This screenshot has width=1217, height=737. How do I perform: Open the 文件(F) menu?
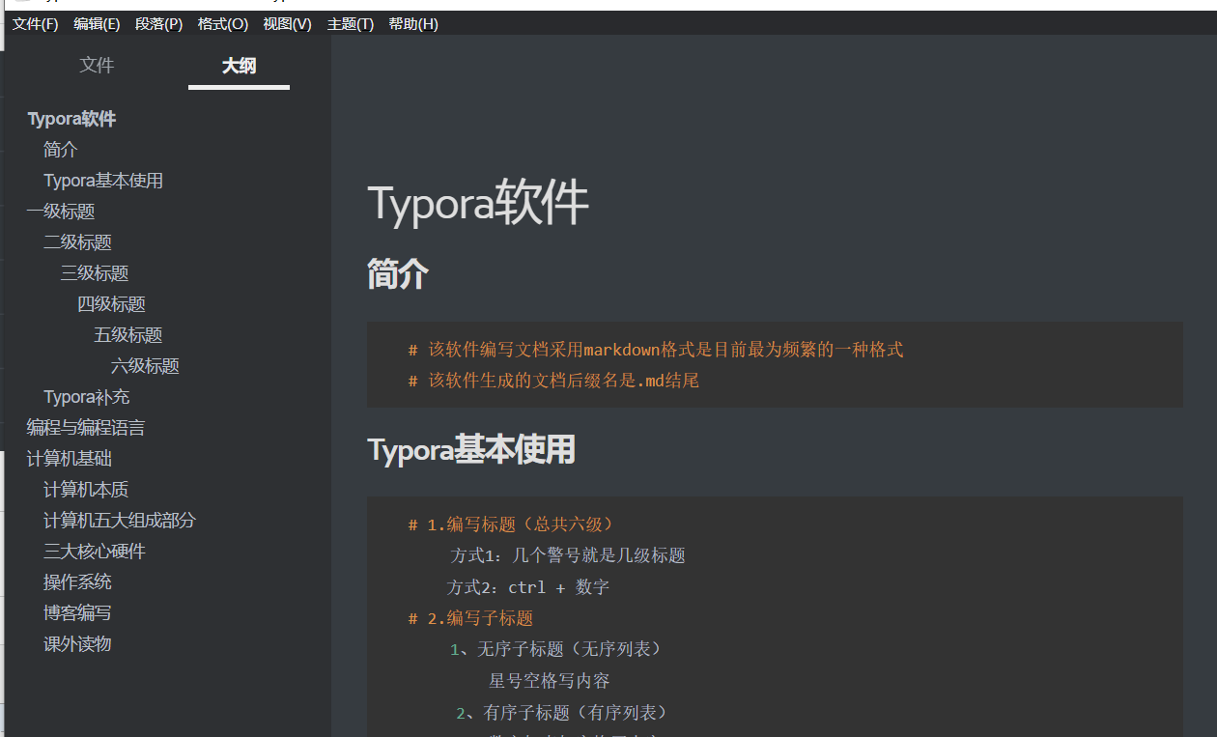35,23
